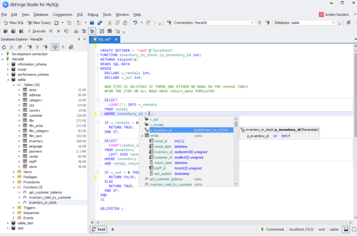Open the Connection dropdown showing MariaDB
The width and height of the screenshot is (357, 236).
click(x=252, y=23)
